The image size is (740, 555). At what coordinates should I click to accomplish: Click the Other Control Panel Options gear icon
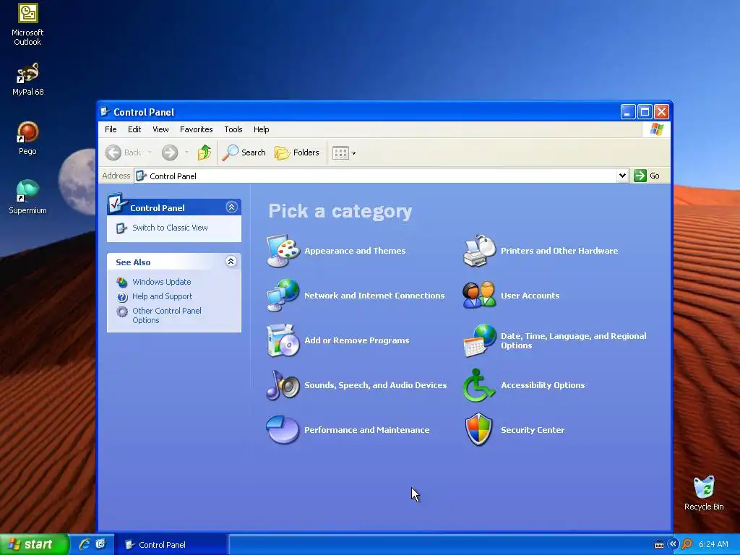pyautogui.click(x=122, y=311)
